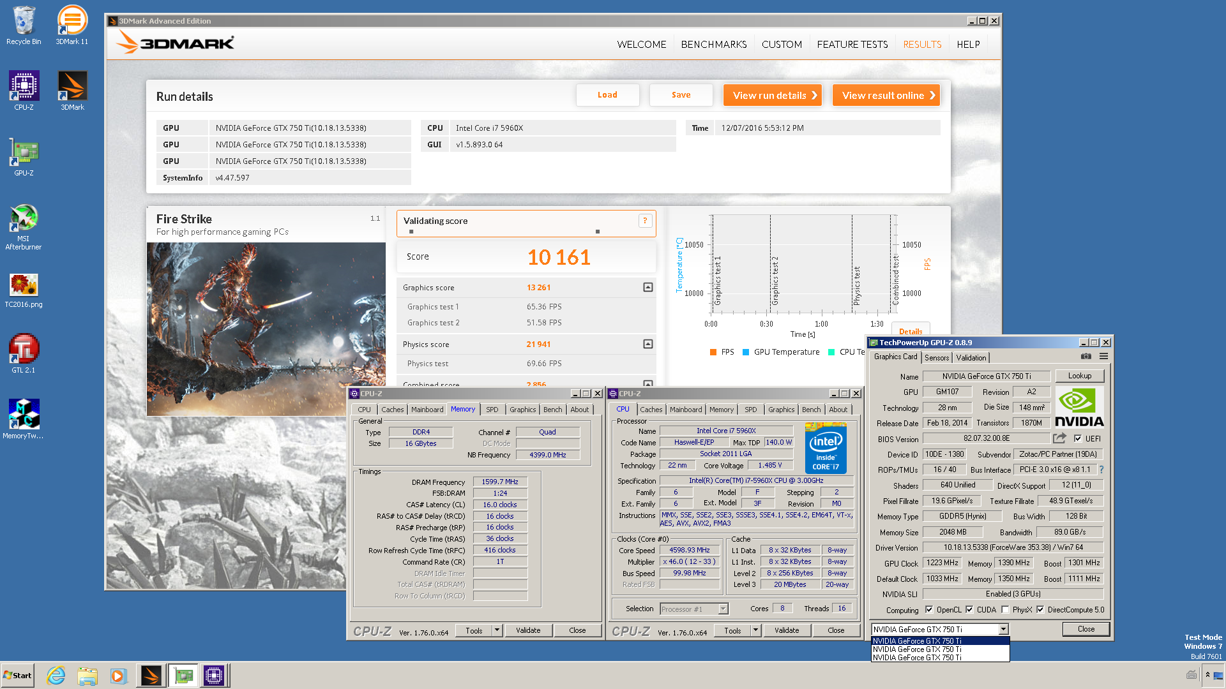This screenshot has height=689, width=1226.
Task: Switch to 3DMark via its taskbar icon
Action: [x=151, y=676]
